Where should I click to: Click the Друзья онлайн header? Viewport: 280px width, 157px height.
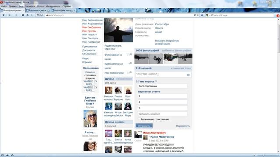[x=118, y=122]
